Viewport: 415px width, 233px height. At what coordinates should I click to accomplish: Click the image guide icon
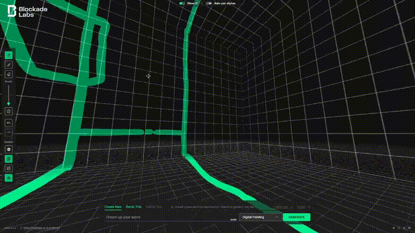click(9, 168)
